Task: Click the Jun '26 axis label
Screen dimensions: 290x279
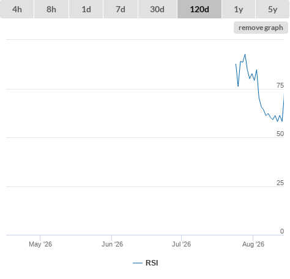Action: coord(112,244)
